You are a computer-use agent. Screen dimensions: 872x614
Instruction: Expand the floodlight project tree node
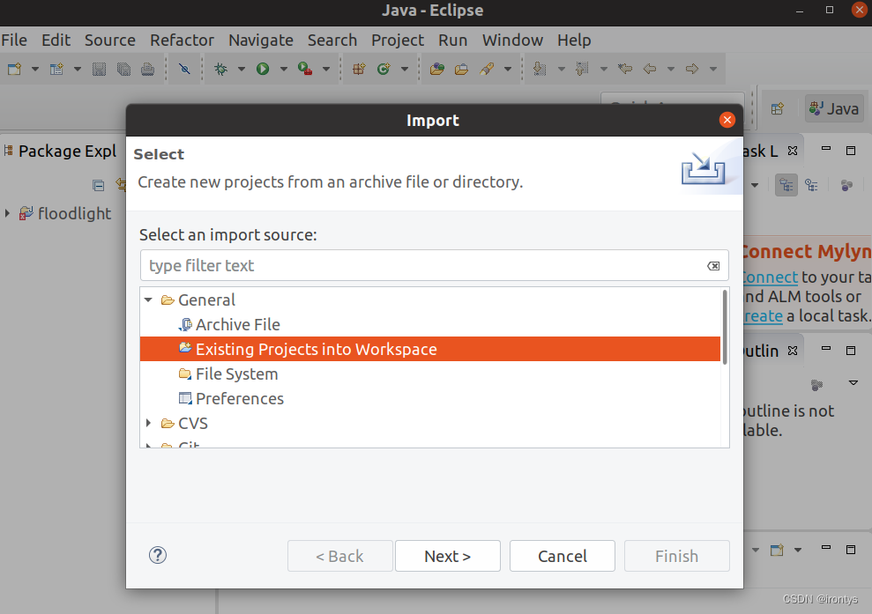(x=7, y=213)
